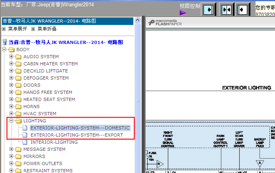This screenshot has height=173, width=275.
Task: Click the HANDS FREE SYSTEM folder icon
Action: coord(18,92)
